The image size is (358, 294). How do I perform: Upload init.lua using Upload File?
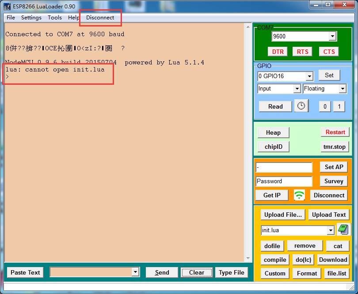point(282,215)
